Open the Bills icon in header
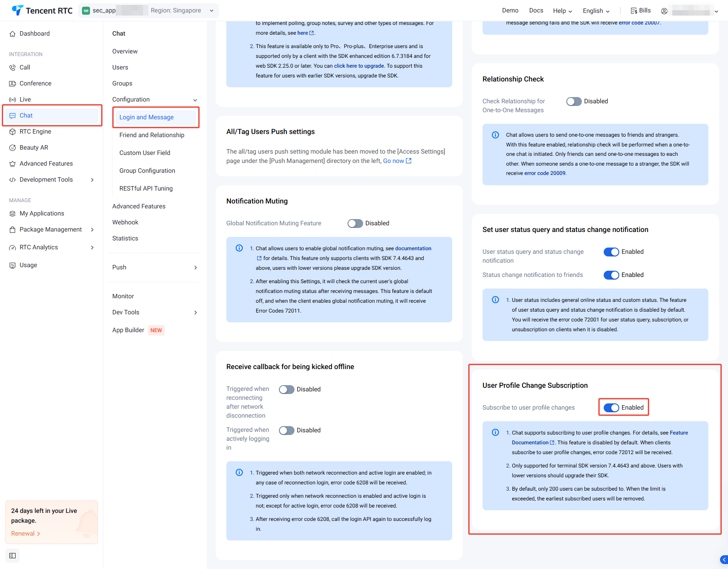 tap(634, 11)
